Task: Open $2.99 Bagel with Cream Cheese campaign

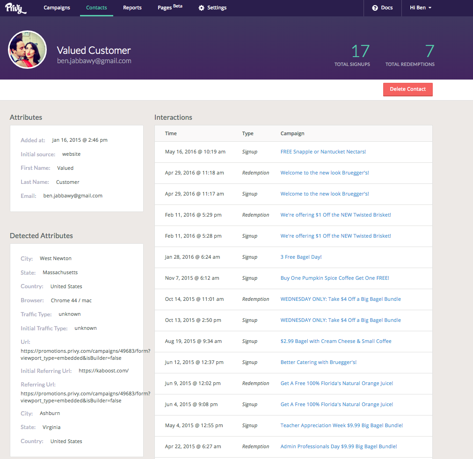Action: pos(335,341)
